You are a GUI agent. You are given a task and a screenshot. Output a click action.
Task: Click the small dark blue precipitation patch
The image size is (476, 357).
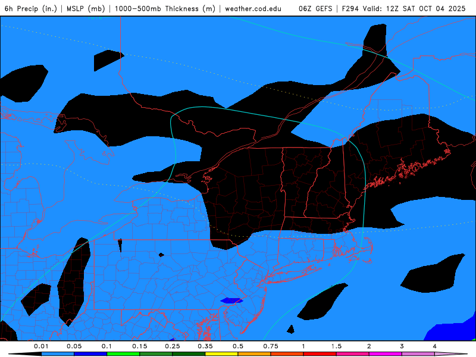click(231, 300)
